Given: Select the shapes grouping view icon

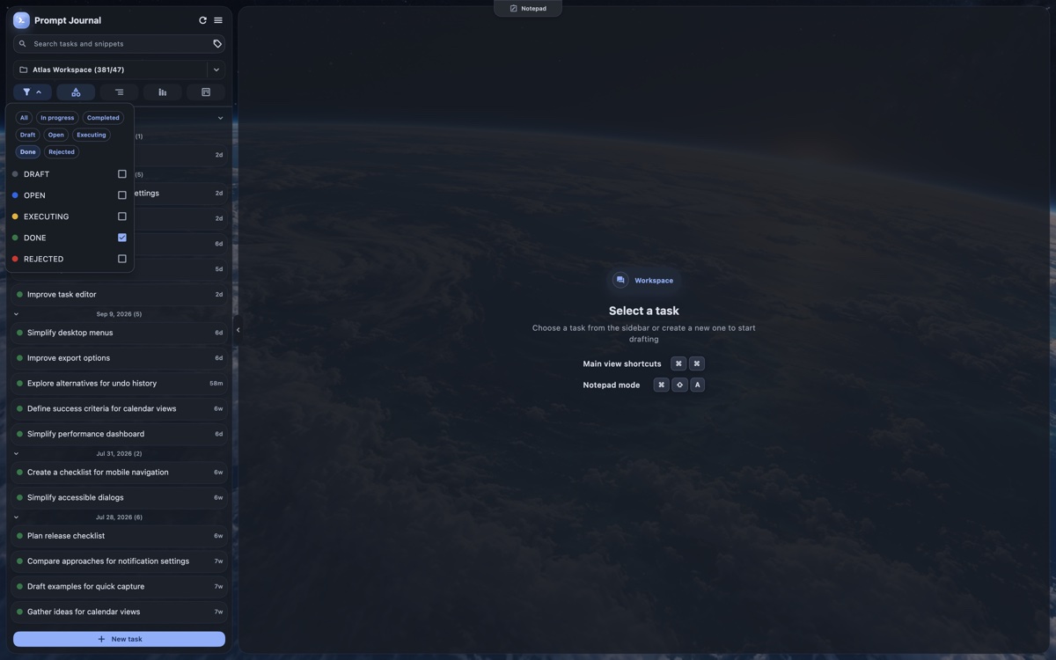Looking at the screenshot, I should 76,92.
